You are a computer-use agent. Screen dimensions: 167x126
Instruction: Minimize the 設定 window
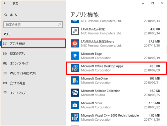(143, 3)
